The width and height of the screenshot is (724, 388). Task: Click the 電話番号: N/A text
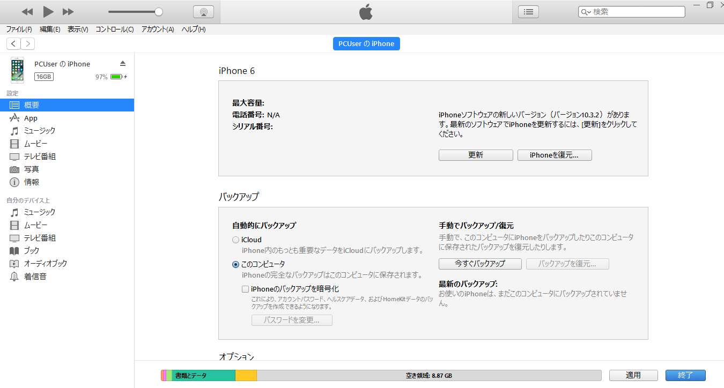point(256,115)
